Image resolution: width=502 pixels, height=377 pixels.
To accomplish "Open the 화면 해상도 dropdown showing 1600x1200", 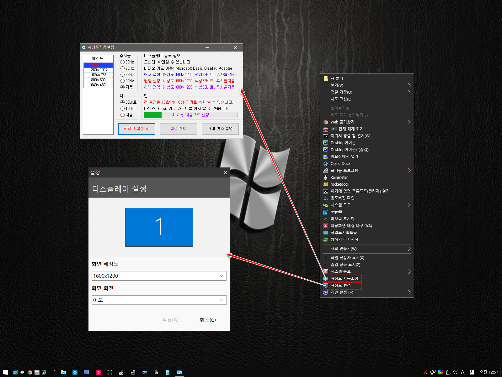I will click(159, 276).
